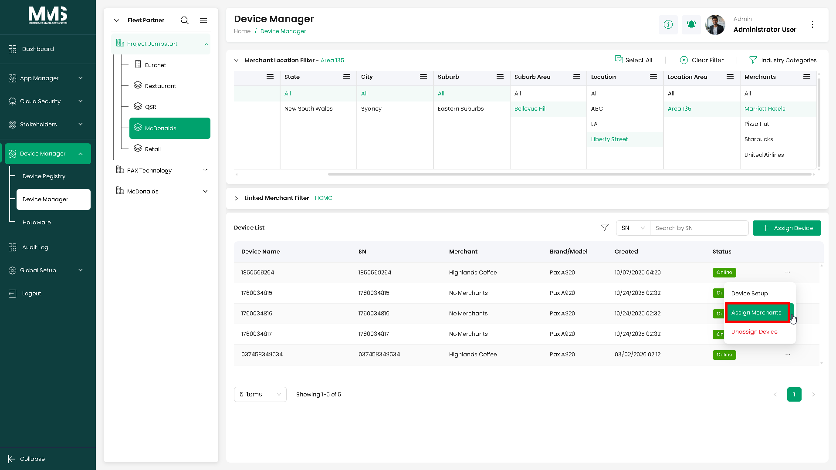Open the 5 items page size dropdown
This screenshot has width=836, height=470.
point(260,394)
